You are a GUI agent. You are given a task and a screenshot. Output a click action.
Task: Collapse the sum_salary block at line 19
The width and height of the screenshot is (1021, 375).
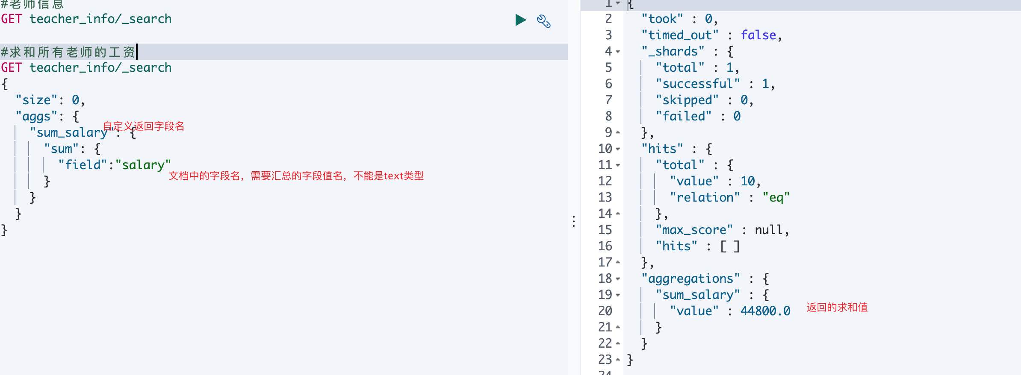tap(618, 295)
